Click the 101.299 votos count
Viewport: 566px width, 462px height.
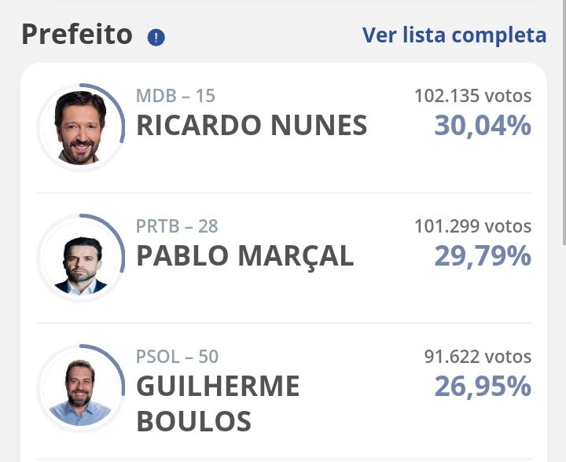[473, 226]
